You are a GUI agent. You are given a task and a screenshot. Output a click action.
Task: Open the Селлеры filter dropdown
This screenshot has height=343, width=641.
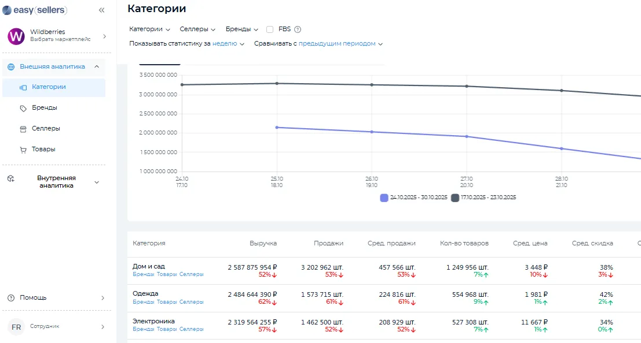click(197, 29)
